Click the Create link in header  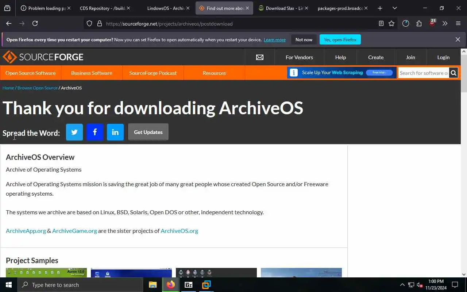click(376, 57)
